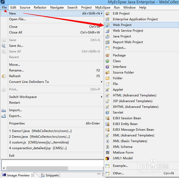Screen dimensions: 179x178
Task: Open the Run menu
Action: tap(117, 8)
